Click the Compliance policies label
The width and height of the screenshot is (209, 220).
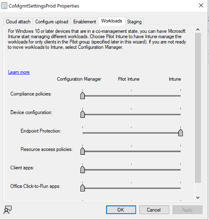tap(31, 94)
